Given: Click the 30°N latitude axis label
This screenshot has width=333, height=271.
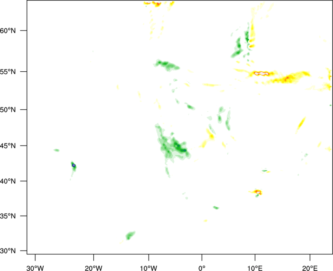Looking at the screenshot, I should [8, 251].
